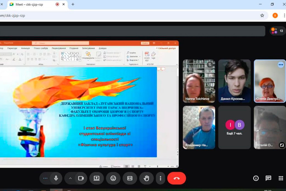Click Знайти find command in ribbon
This screenshot has width=286, height=191.
(x=131, y=53)
